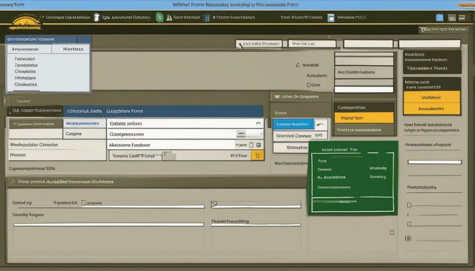
Task: Click the blue highlighted button in the middle panel
Action: 294,124
